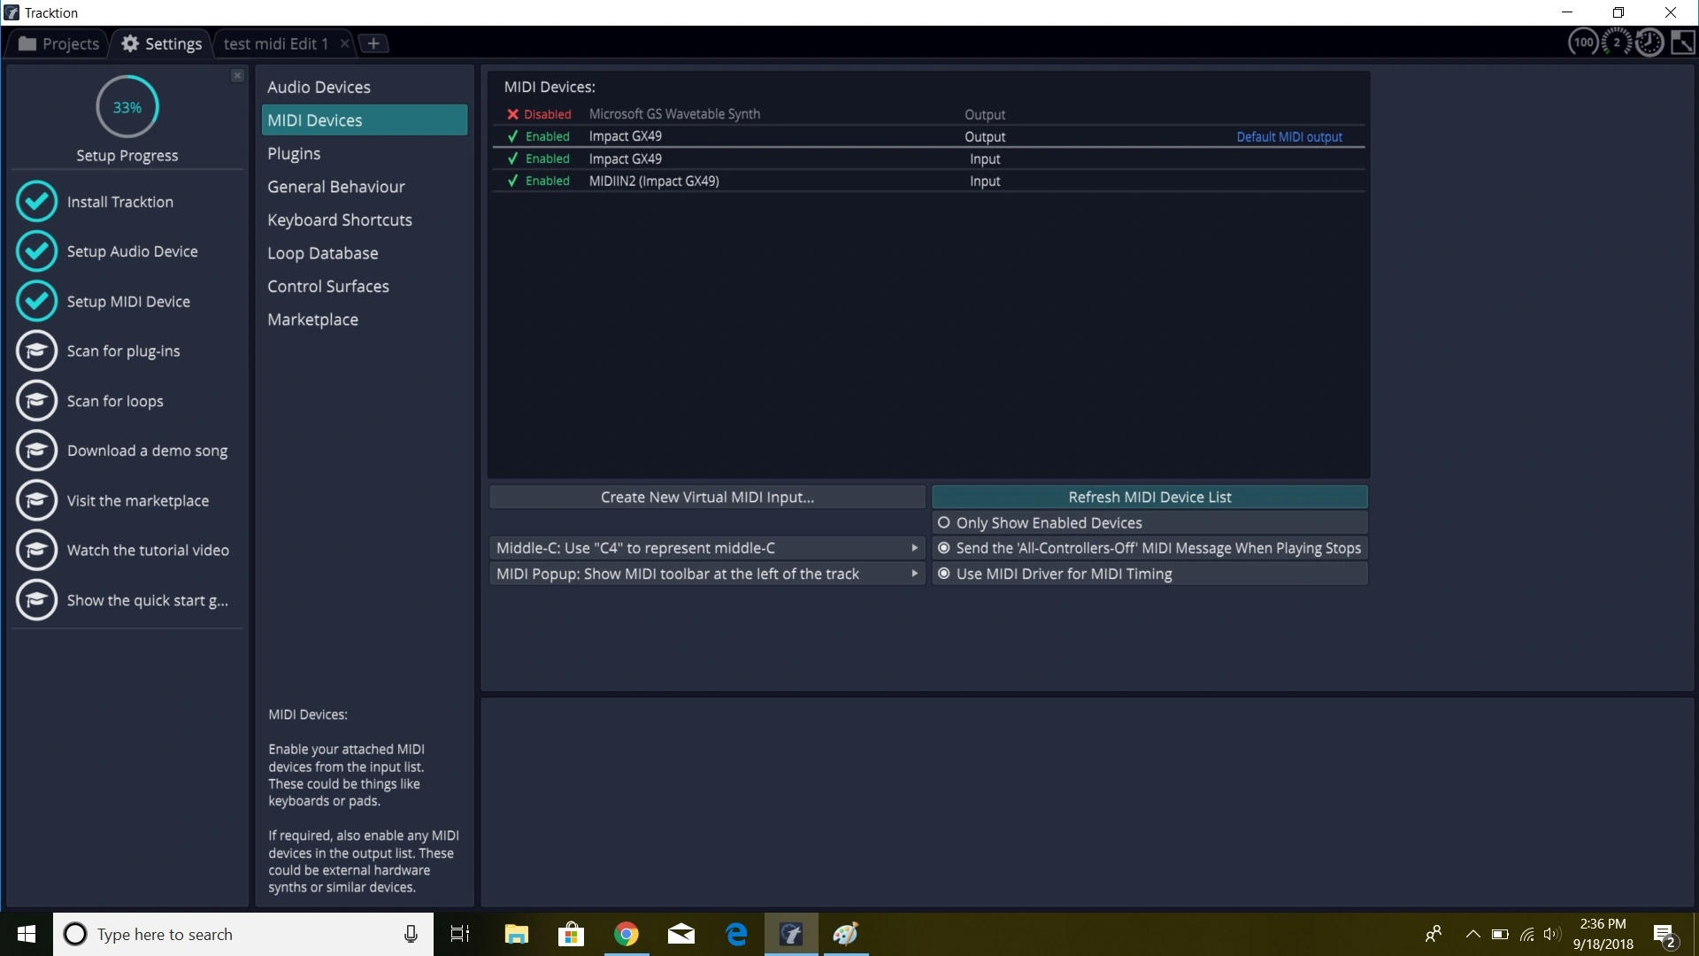This screenshot has width=1699, height=956.
Task: Click the window resize icon at top right
Action: click(x=1682, y=42)
